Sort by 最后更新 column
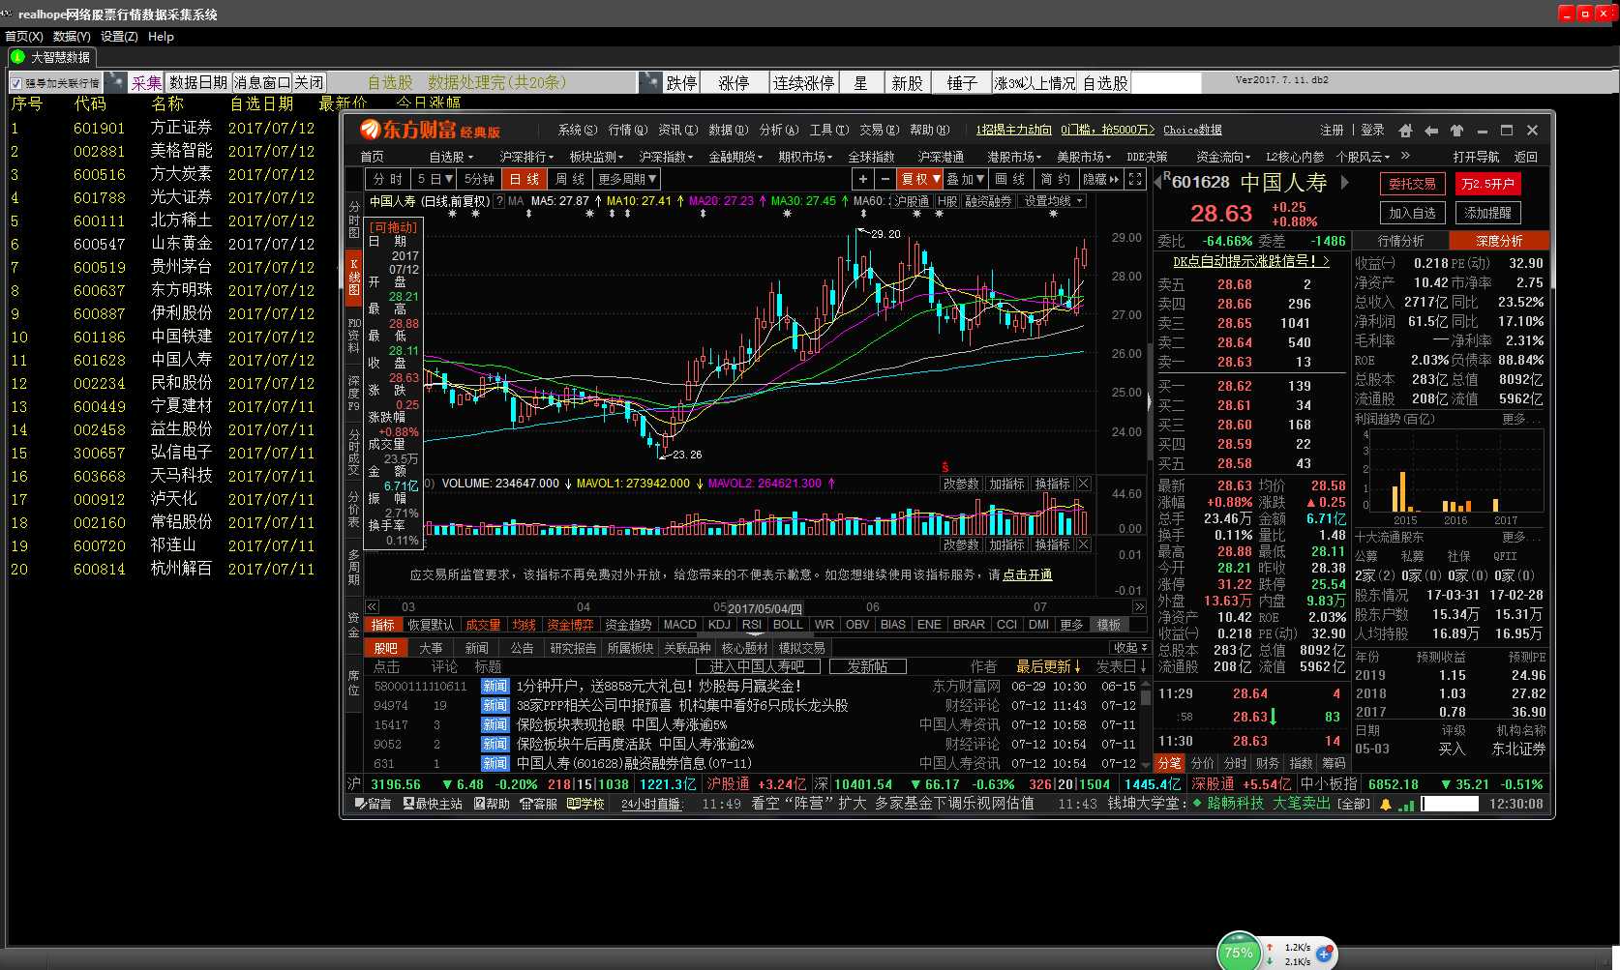This screenshot has width=1620, height=970. [x=1048, y=666]
